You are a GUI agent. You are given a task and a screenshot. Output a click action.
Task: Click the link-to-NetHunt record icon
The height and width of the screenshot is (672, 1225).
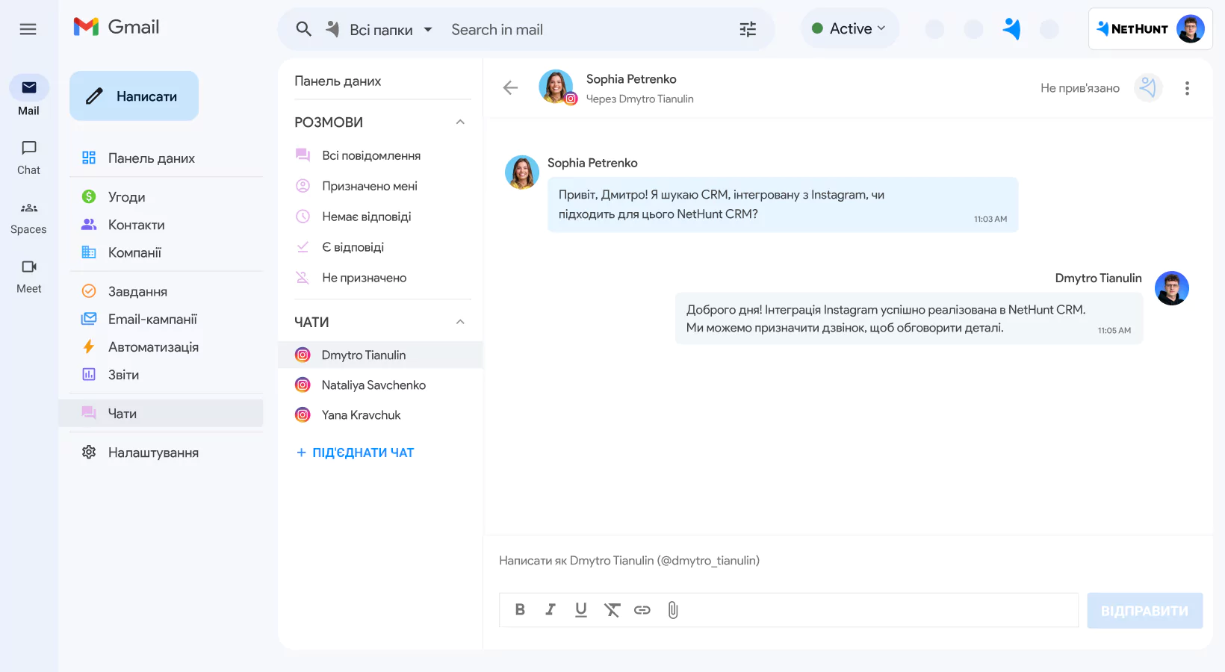pos(1148,88)
